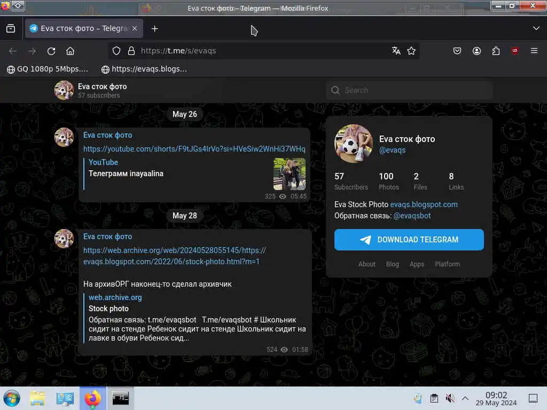Reload the current page
The width and height of the screenshot is (547, 410).
(x=51, y=51)
